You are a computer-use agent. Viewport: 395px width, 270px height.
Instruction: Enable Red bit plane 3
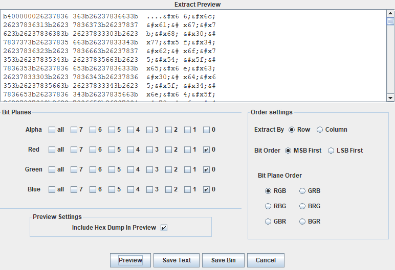149,150
